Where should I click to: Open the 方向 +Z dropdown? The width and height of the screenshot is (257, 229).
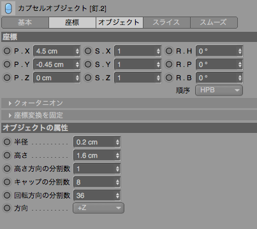coord(99,208)
